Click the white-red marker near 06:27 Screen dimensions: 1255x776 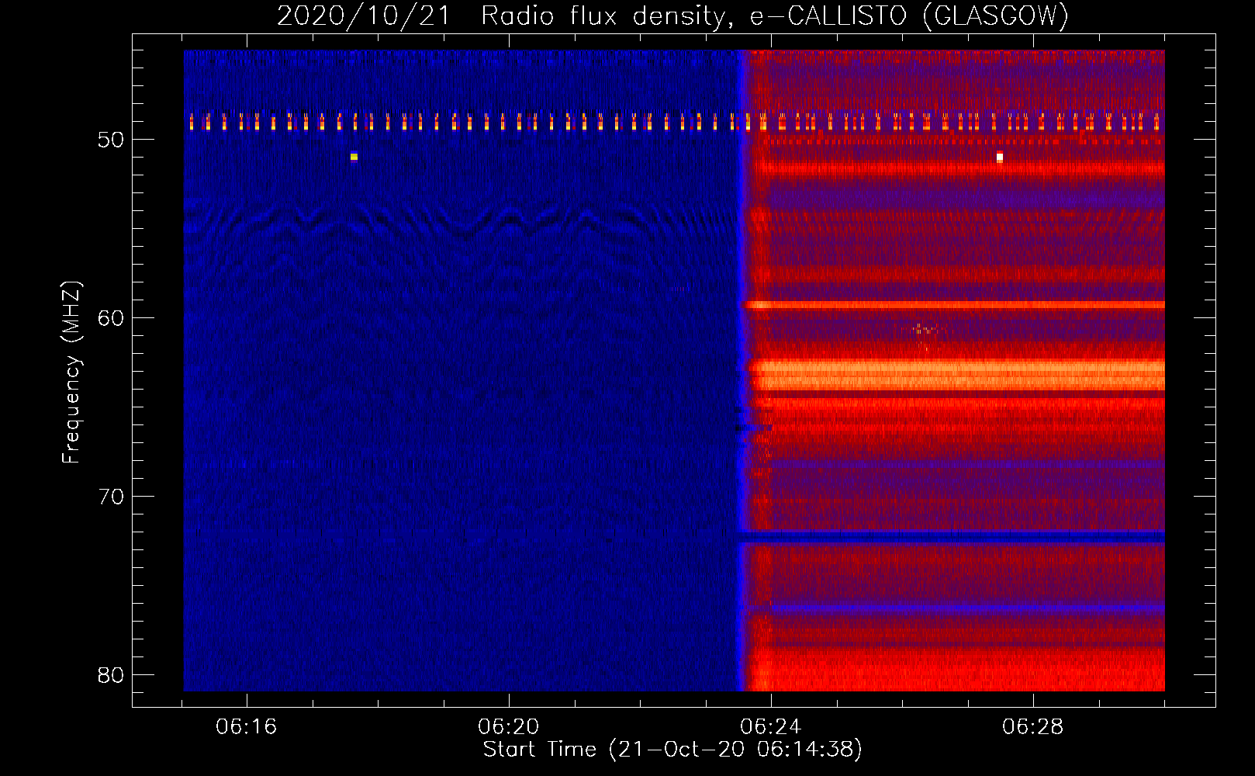click(x=1000, y=157)
